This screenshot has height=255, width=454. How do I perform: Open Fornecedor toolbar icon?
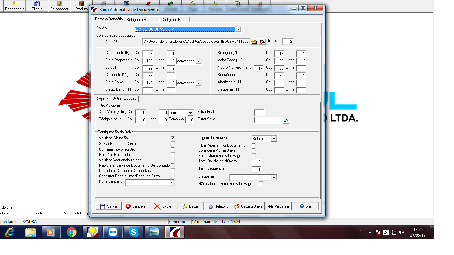click(x=59, y=6)
